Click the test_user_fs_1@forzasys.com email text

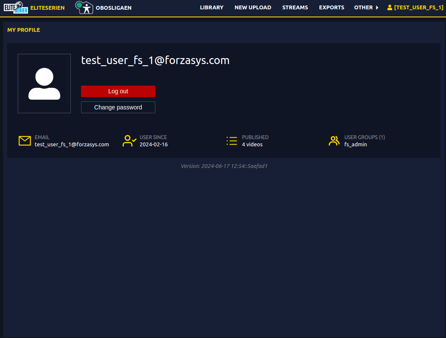click(71, 144)
